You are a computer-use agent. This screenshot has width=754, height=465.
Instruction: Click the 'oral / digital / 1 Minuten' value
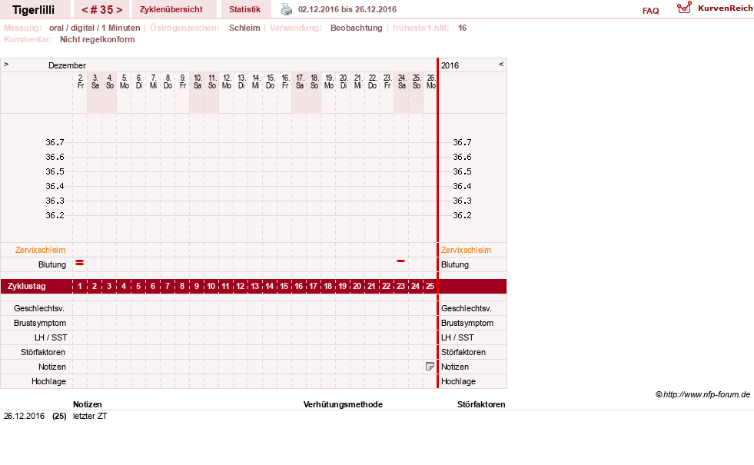[x=95, y=28]
